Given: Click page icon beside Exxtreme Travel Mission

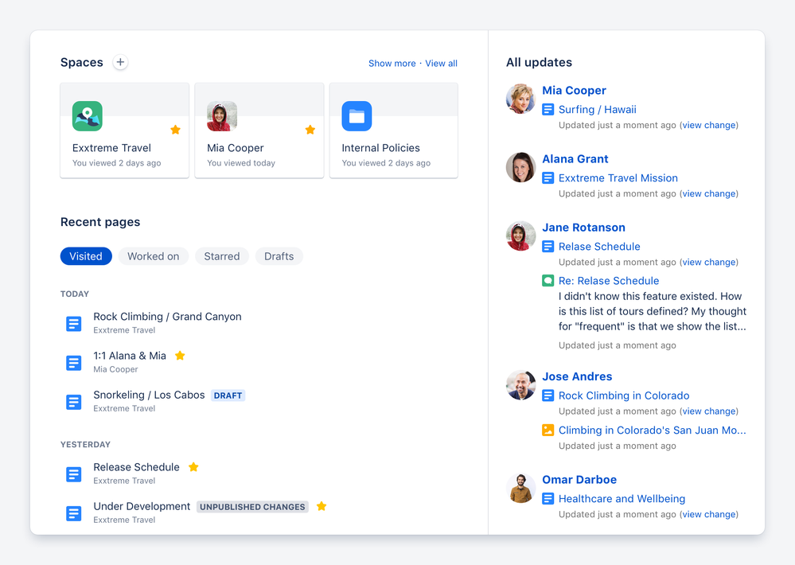Looking at the screenshot, I should [x=548, y=178].
